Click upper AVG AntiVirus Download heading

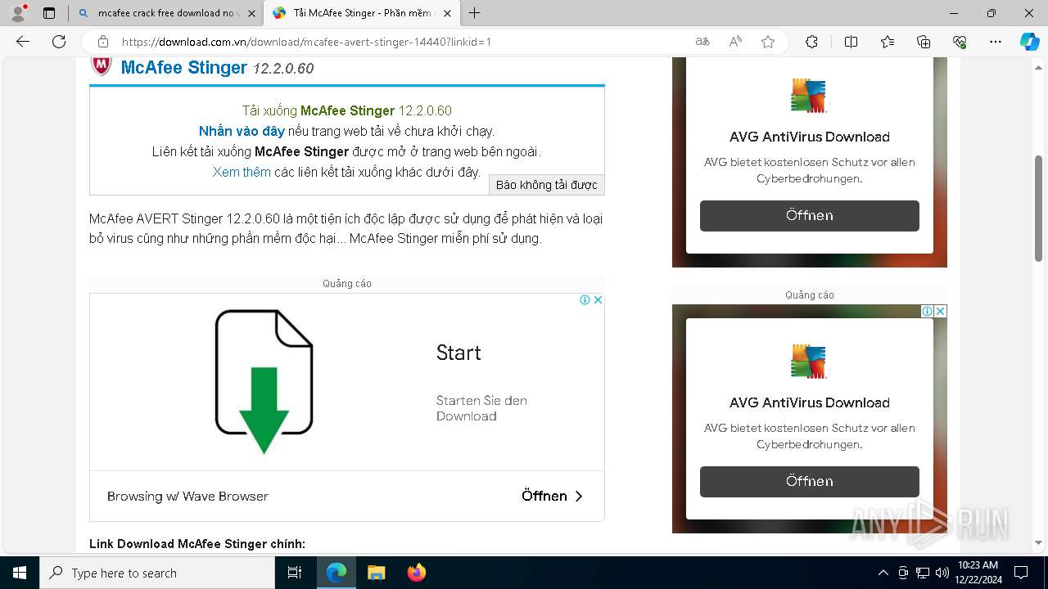[x=810, y=137]
